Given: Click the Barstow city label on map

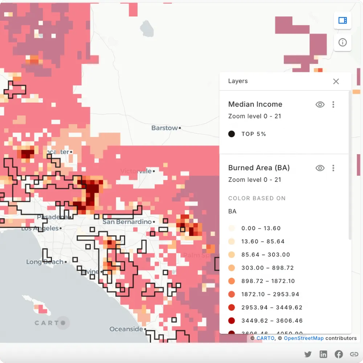Looking at the screenshot, I should [x=164, y=128].
